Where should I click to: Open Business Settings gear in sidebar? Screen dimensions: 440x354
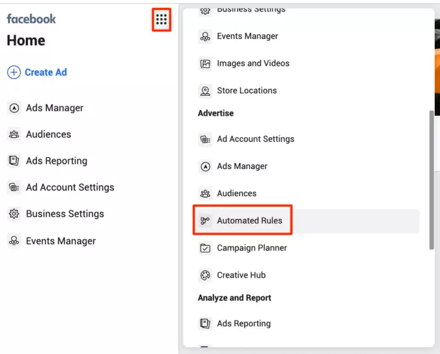(x=14, y=214)
